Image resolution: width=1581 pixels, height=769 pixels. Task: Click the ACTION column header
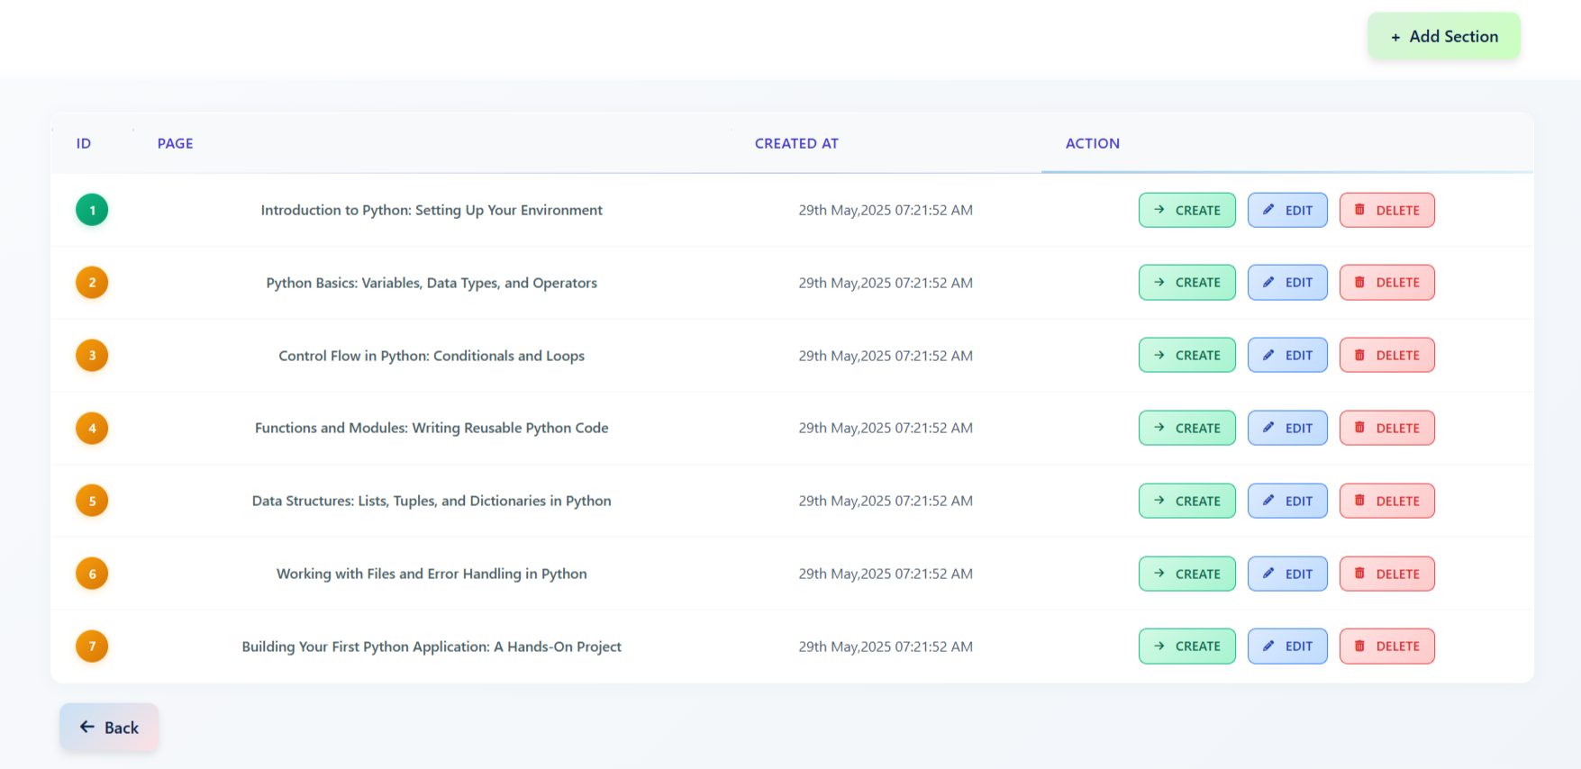1093,143
